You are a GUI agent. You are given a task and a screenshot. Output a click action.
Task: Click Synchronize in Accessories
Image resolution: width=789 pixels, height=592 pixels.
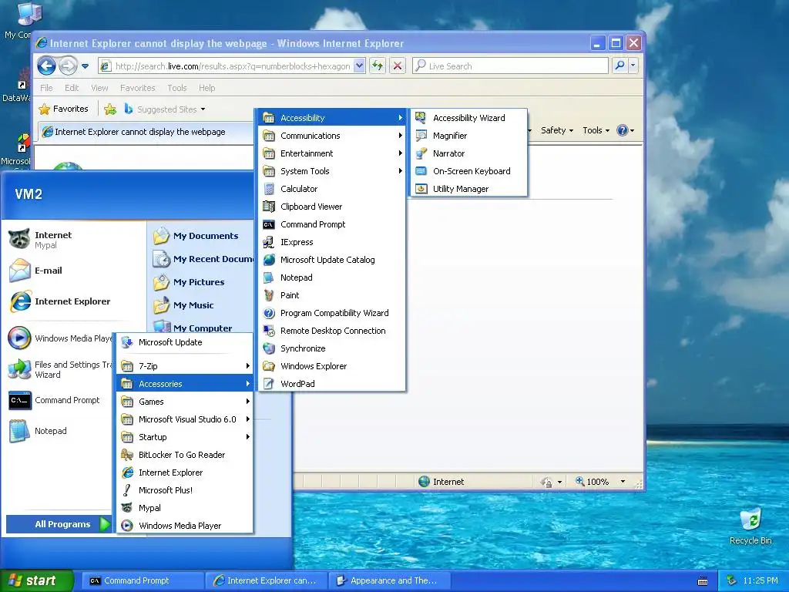click(x=332, y=348)
